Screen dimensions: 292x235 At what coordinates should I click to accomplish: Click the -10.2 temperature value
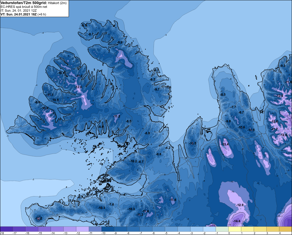(x=133, y=161)
